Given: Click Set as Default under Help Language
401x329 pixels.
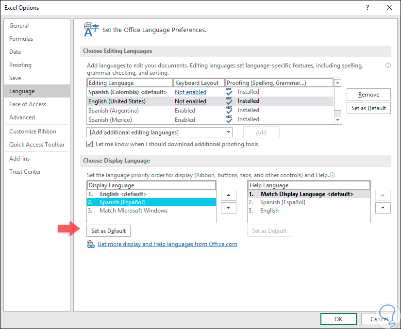Looking at the screenshot, I should click(x=269, y=231).
